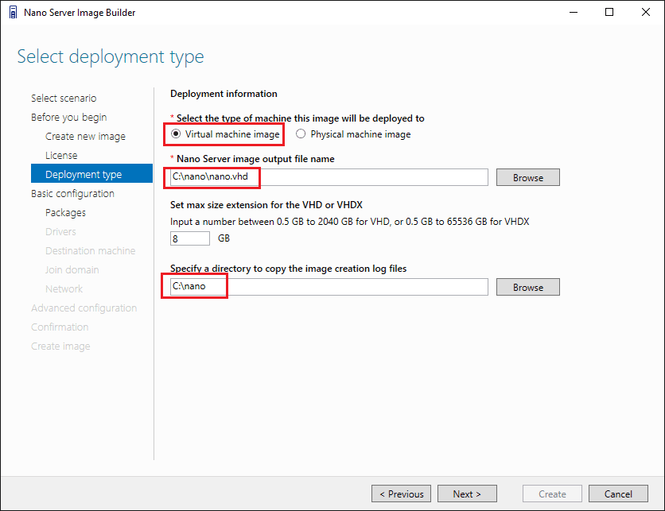Screen dimensions: 665x511
Task: Open the Select scenario step
Action: (x=64, y=98)
